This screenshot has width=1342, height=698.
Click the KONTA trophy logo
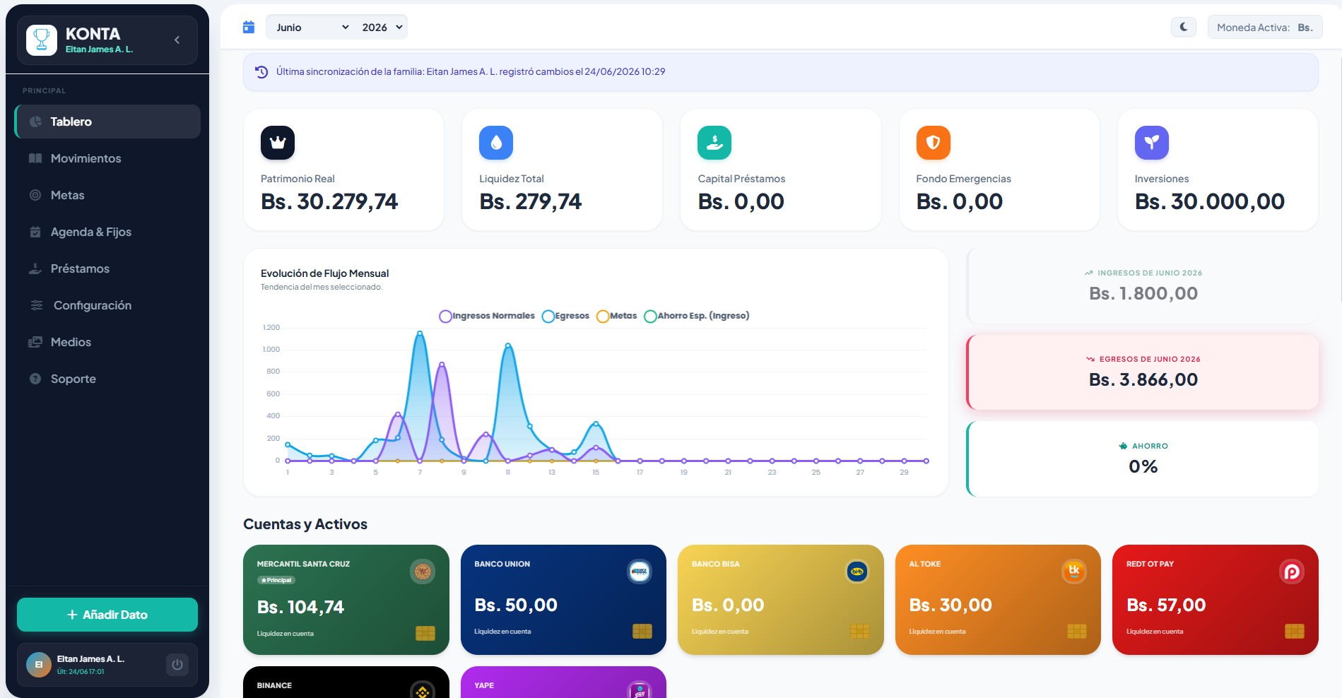42,40
